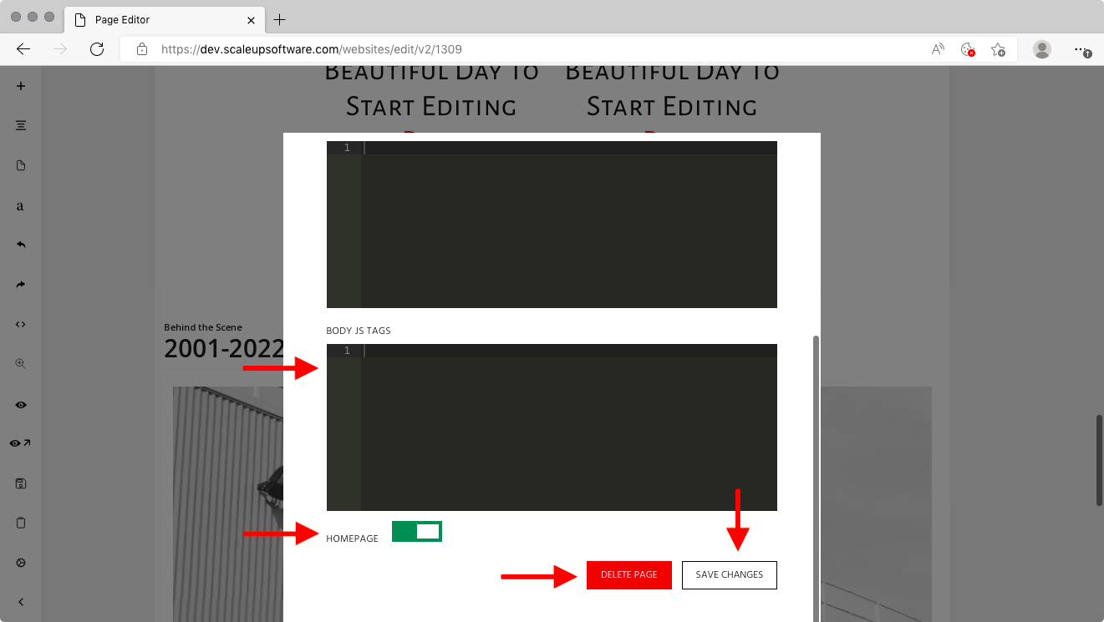Open a new browser tab with plus
Image resolution: width=1104 pixels, height=622 pixels.
tap(280, 19)
